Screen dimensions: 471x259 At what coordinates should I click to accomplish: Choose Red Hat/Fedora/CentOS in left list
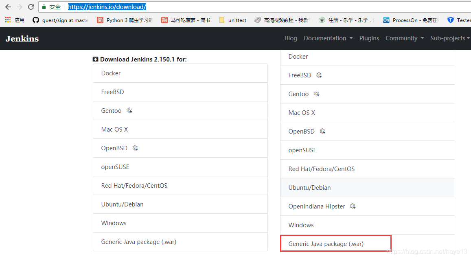[180, 185]
